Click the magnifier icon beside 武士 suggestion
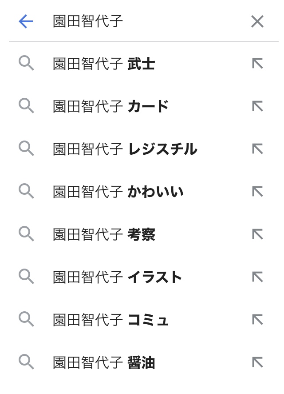The height and width of the screenshot is (394, 284). tap(26, 64)
